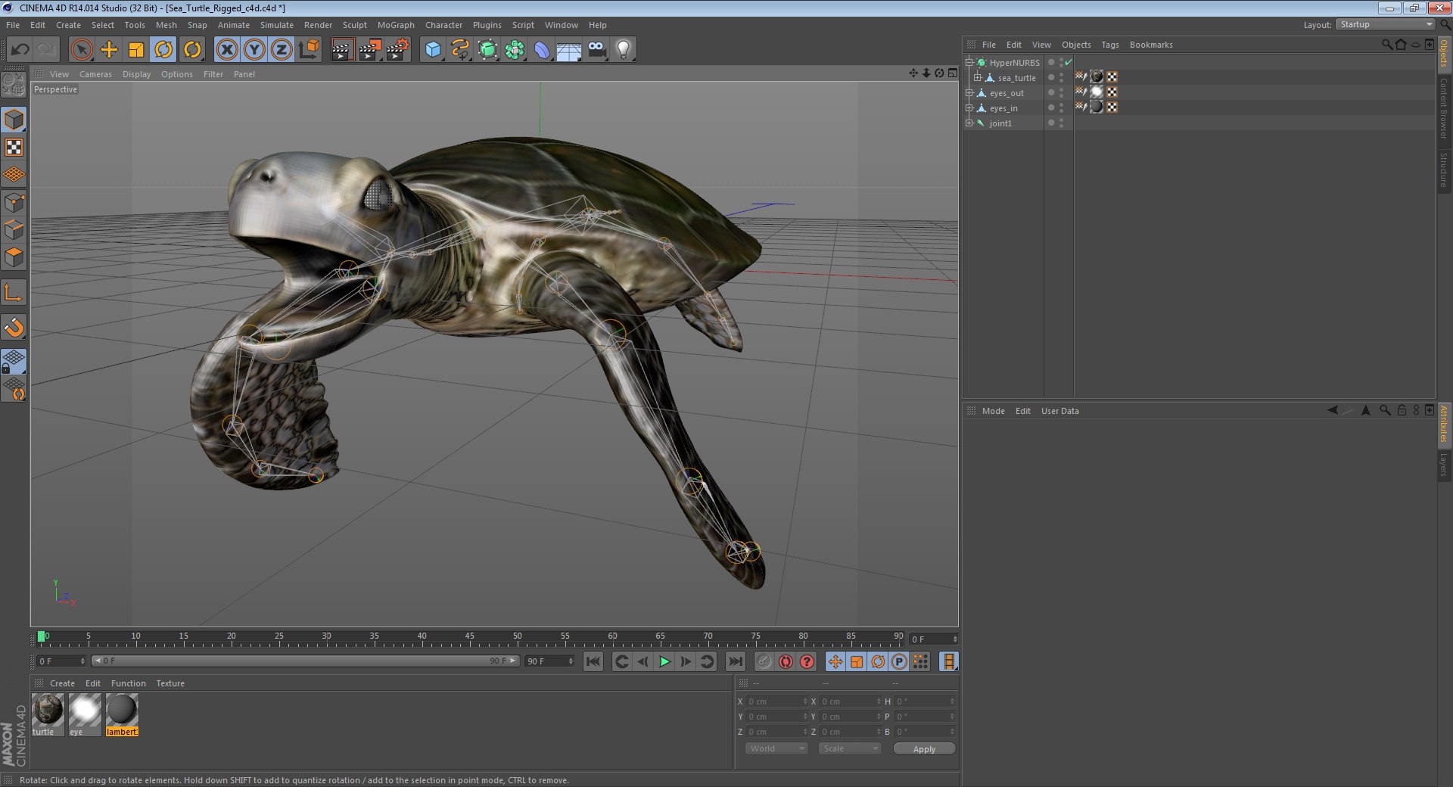Click the Apply button in coordinates
This screenshot has width=1453, height=787.
click(924, 749)
